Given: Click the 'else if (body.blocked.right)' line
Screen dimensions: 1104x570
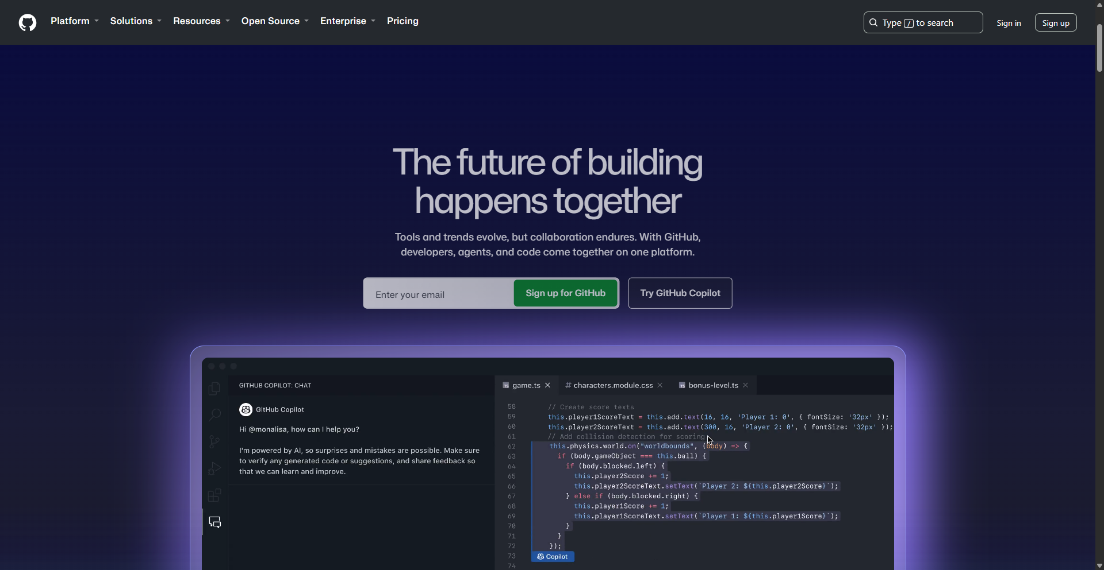Looking at the screenshot, I should tap(631, 497).
